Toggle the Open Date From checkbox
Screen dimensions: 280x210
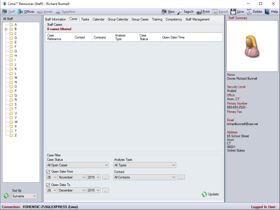point(48,171)
